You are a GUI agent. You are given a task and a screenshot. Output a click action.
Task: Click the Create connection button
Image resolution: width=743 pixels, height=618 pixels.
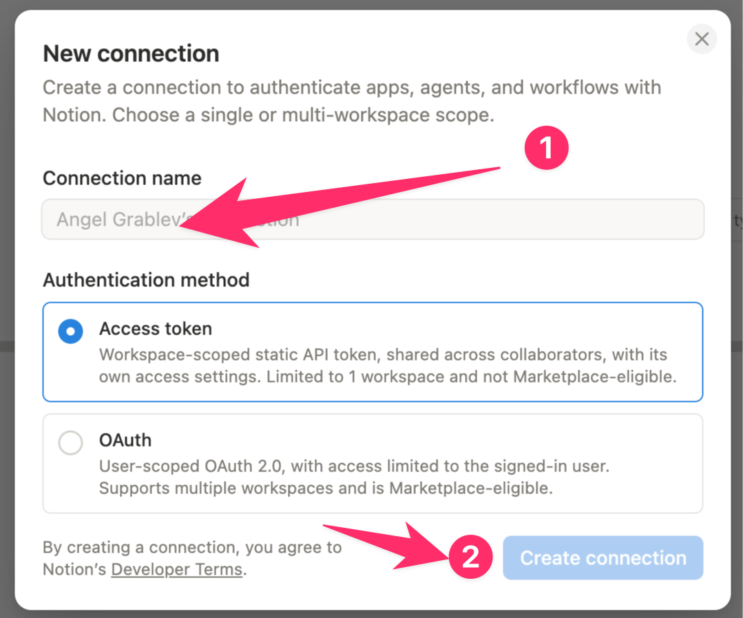(x=603, y=558)
